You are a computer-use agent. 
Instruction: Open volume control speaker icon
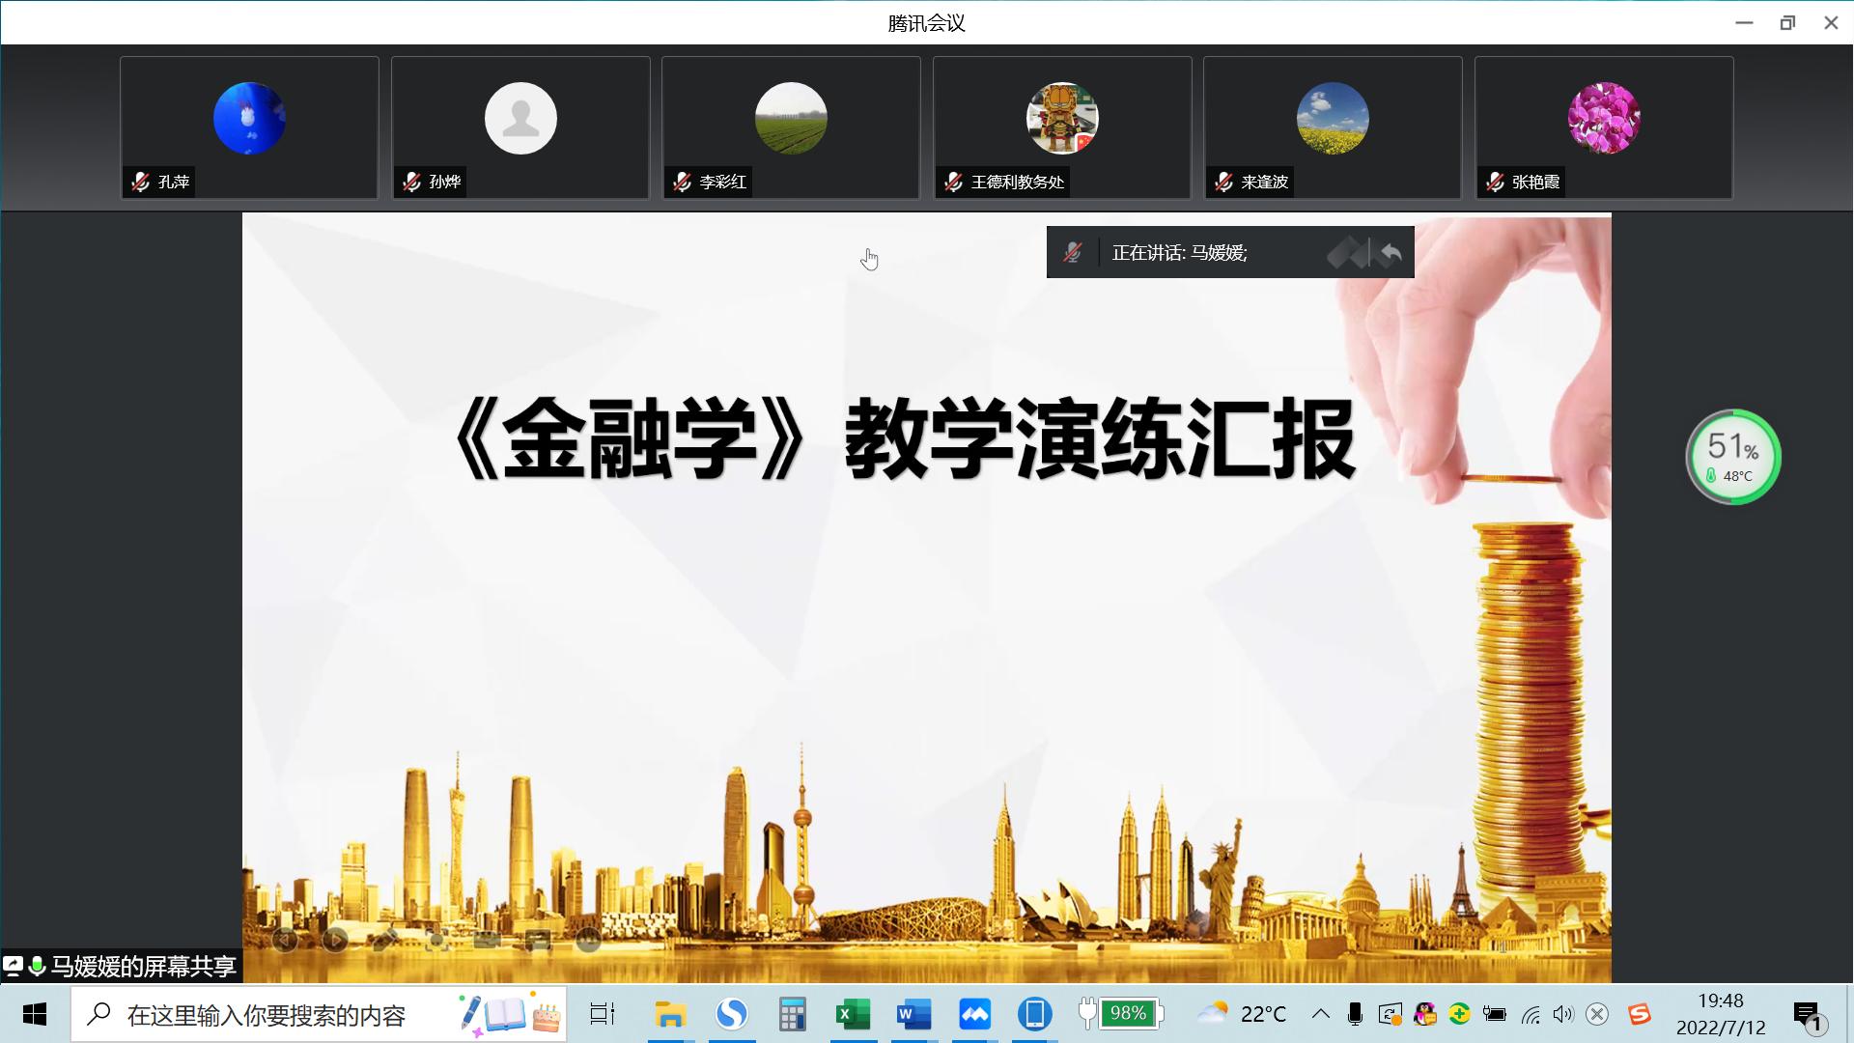coord(1563,1014)
